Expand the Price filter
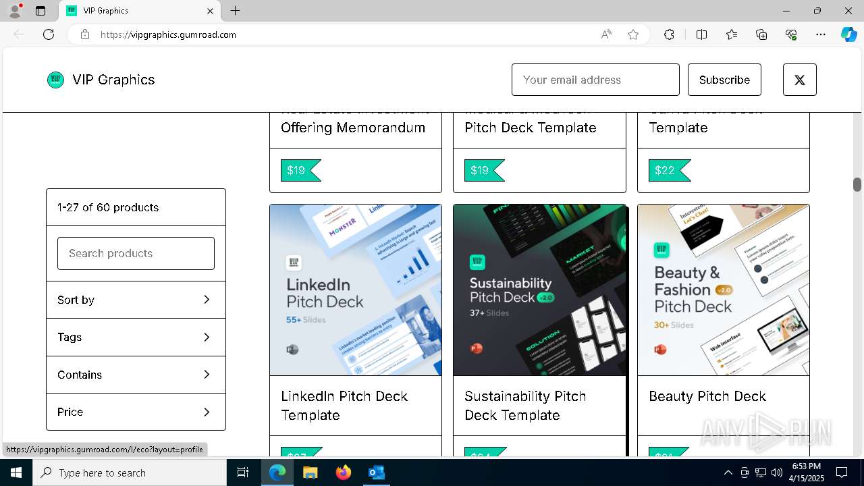Image resolution: width=864 pixels, height=486 pixels. click(136, 412)
